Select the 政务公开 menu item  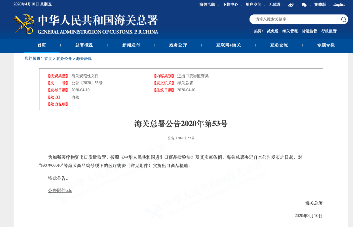(x=178, y=45)
